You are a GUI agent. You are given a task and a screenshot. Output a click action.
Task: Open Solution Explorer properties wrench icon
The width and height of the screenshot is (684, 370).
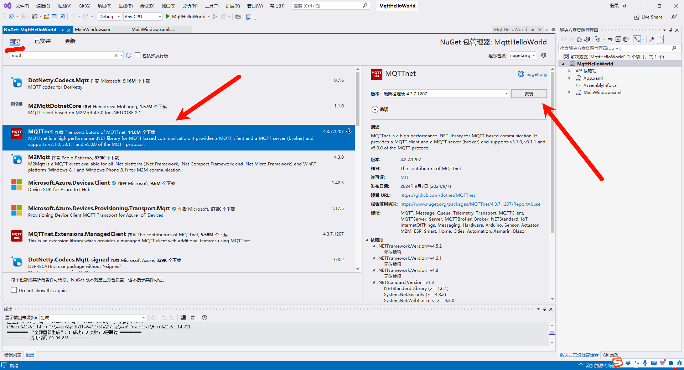pos(652,39)
